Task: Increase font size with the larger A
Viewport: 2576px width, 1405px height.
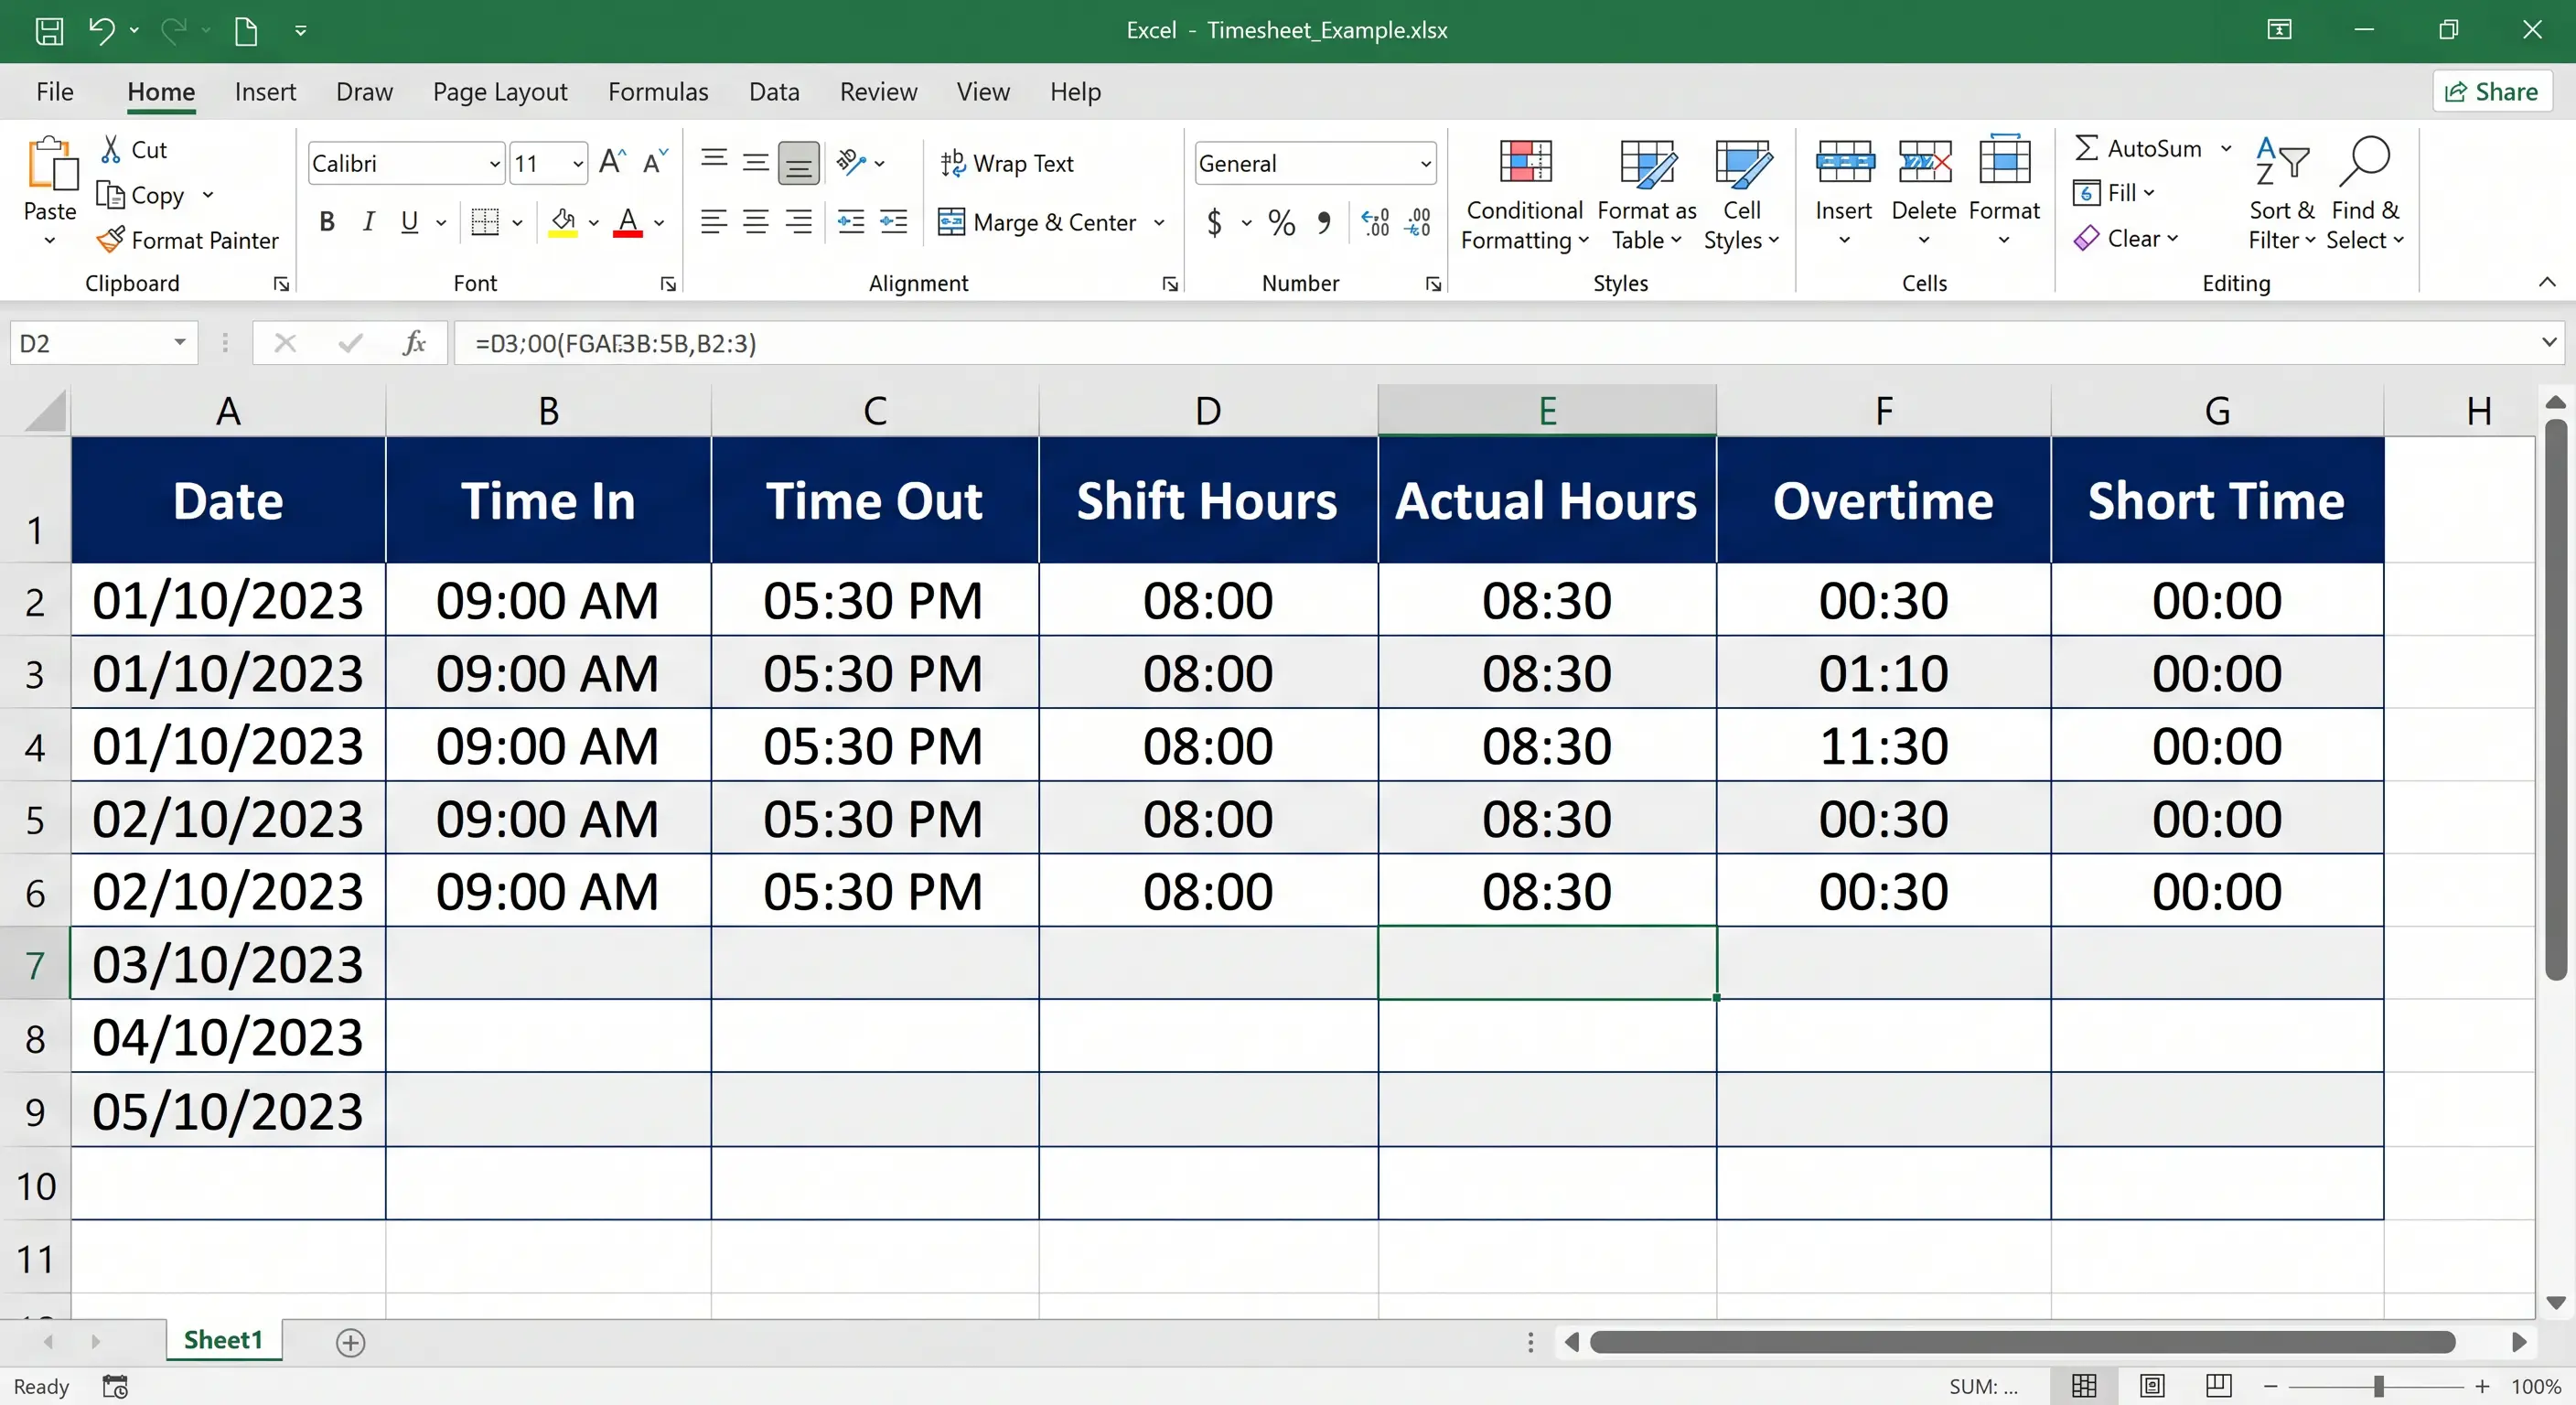Action: 612,162
